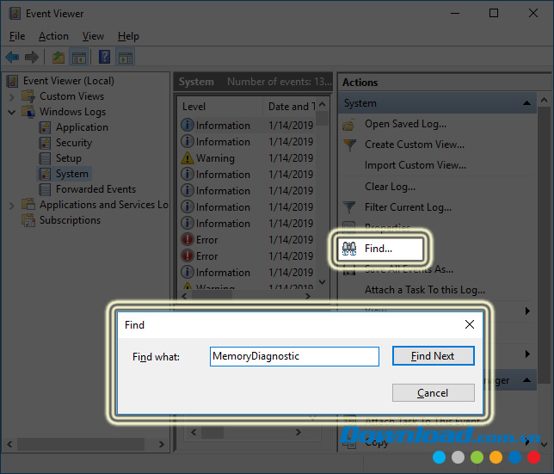The height and width of the screenshot is (474, 554).
Task: Collapse the lower Actions pane section arrow
Action: point(526,380)
